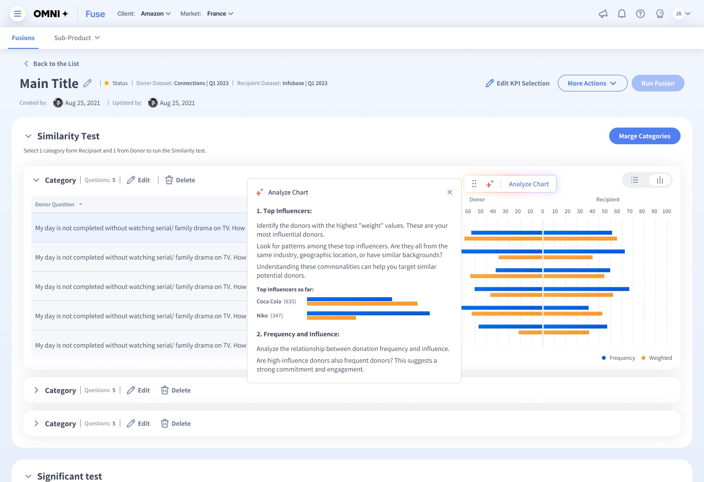Click the drag handle dots beside Analyze Chart
Image resolution: width=704 pixels, height=482 pixels.
[474, 184]
